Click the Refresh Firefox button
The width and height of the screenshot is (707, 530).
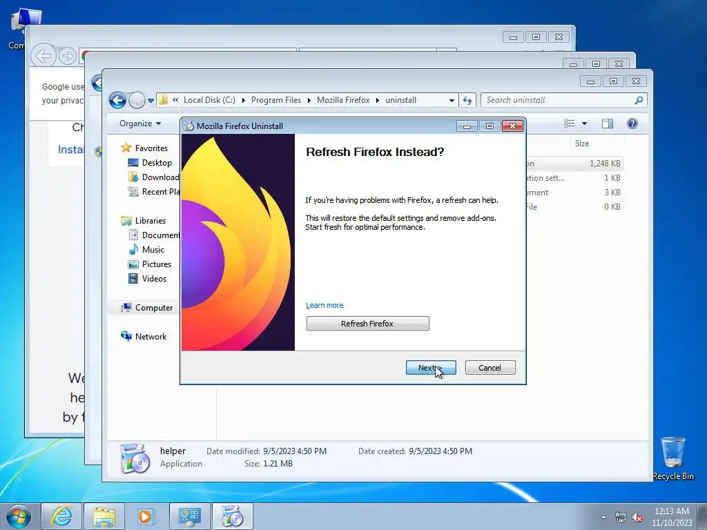point(367,324)
